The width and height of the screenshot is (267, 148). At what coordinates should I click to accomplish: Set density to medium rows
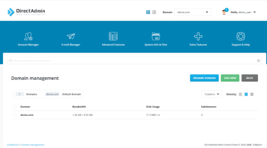click(x=246, y=94)
